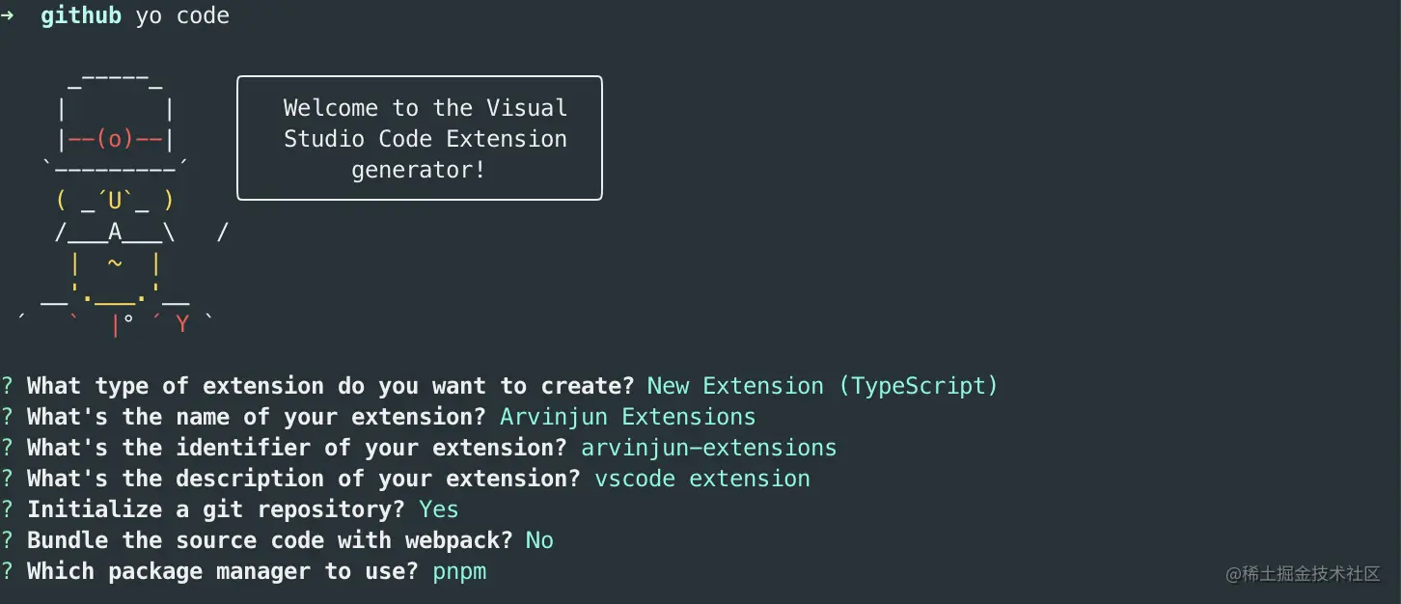Screen dimensions: 1401x604
Task: Click the watermark text in bottom corner
Action: point(1304,574)
